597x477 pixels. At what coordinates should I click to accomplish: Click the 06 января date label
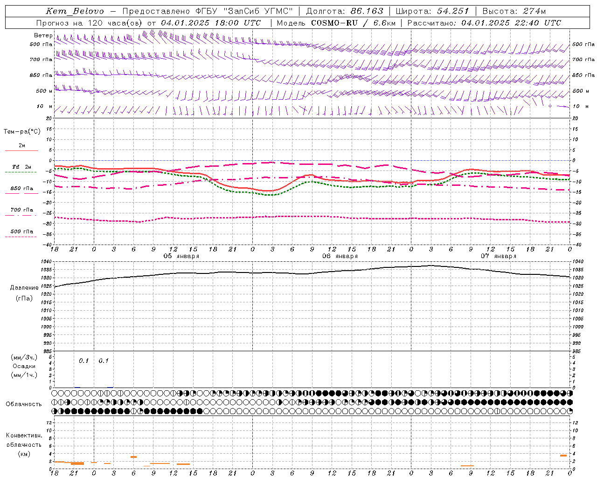[340, 256]
